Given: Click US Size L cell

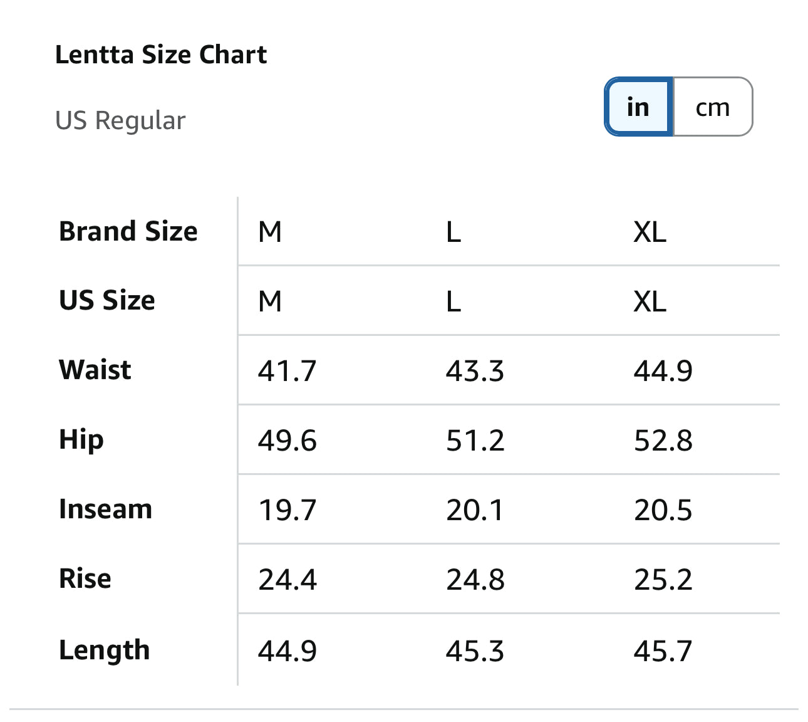Looking at the screenshot, I should point(453,301).
